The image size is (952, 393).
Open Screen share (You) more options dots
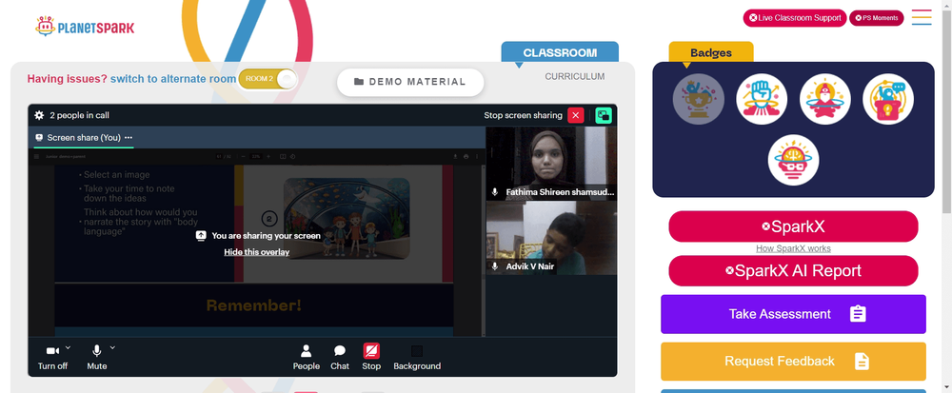[129, 138]
